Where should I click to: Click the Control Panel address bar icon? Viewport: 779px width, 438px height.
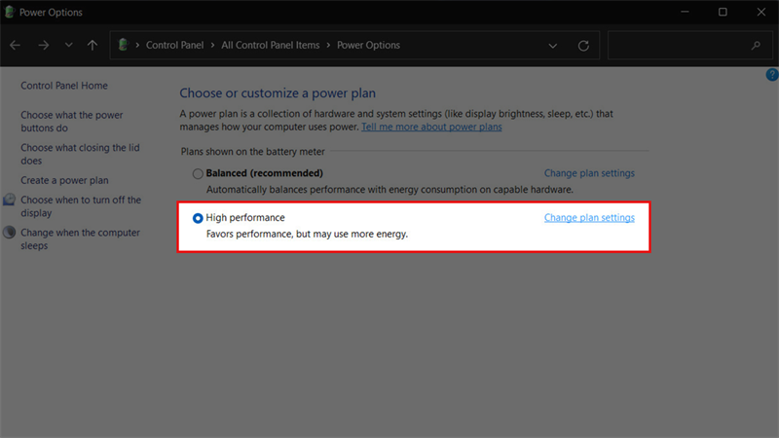point(124,45)
